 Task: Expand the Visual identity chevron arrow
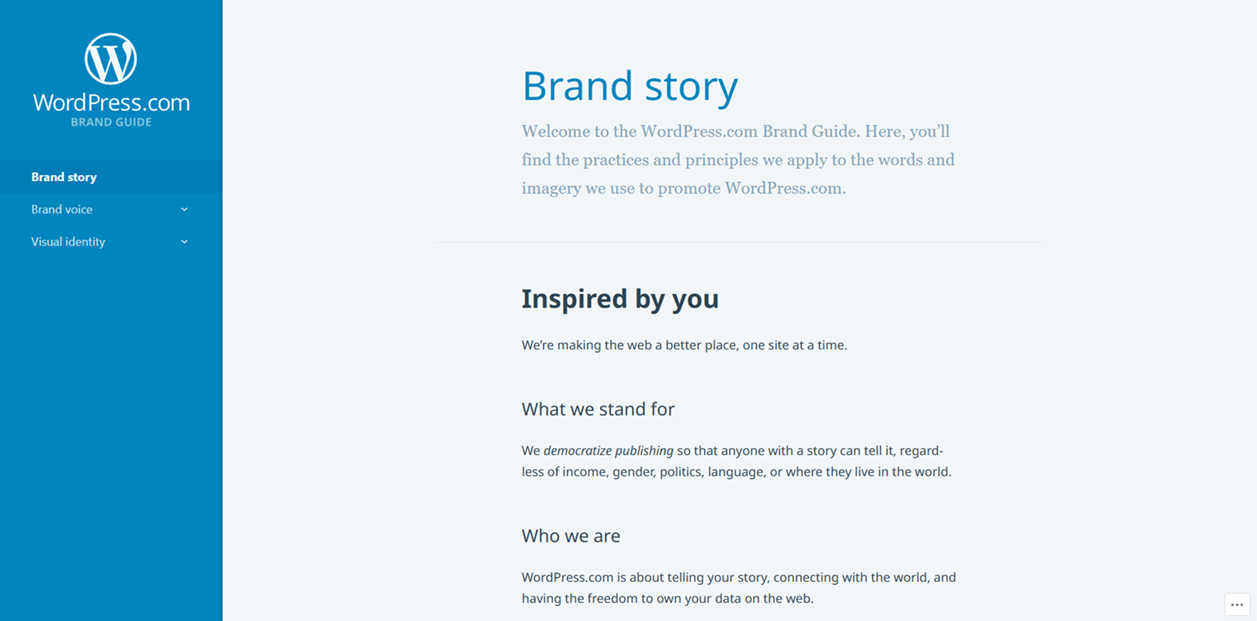pos(184,242)
